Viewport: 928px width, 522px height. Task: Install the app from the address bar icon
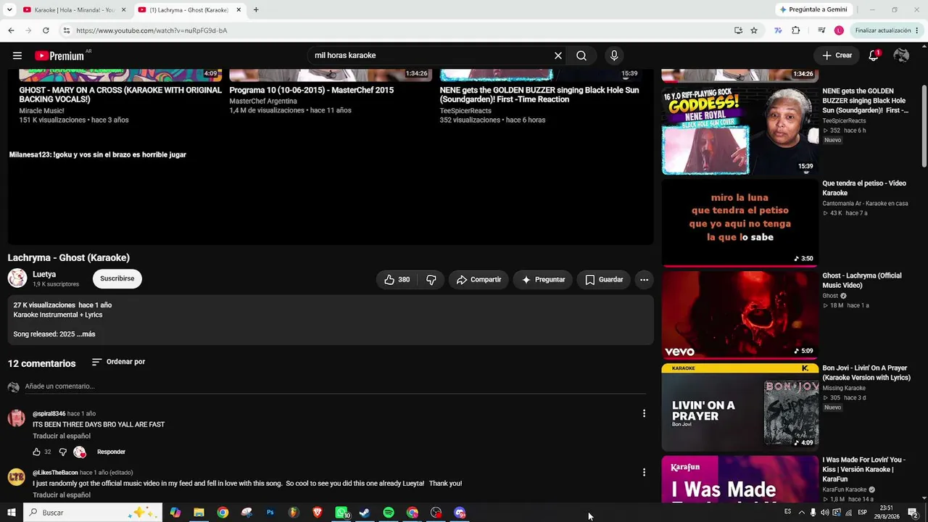[738, 30]
